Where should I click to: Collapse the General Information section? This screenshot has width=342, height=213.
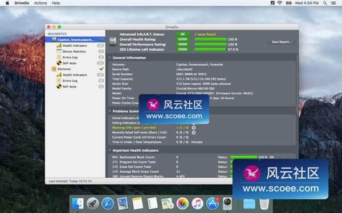109,58
